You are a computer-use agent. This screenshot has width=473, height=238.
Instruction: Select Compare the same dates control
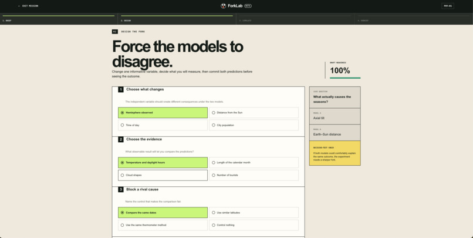tap(163, 213)
